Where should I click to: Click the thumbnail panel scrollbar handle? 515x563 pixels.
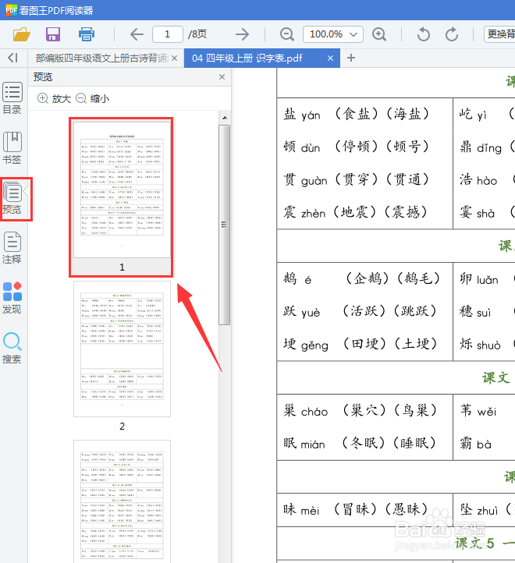224,225
